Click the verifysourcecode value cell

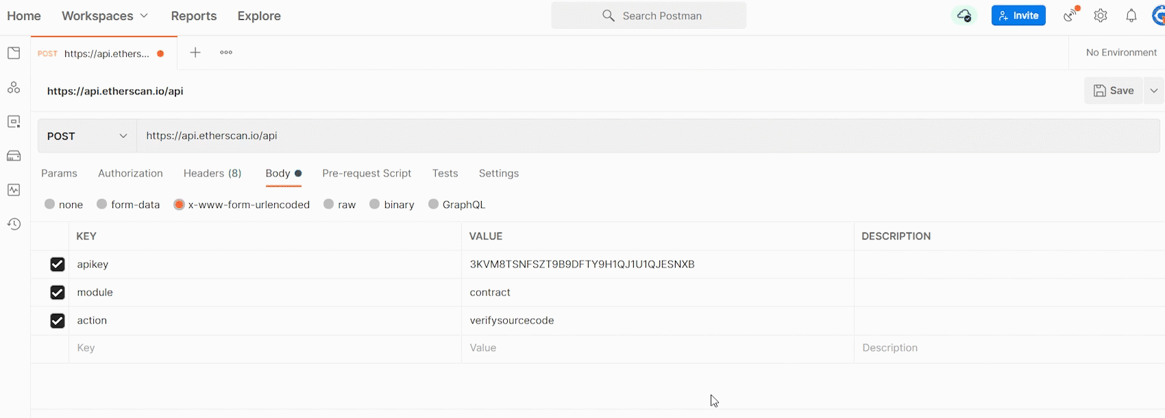(658, 320)
